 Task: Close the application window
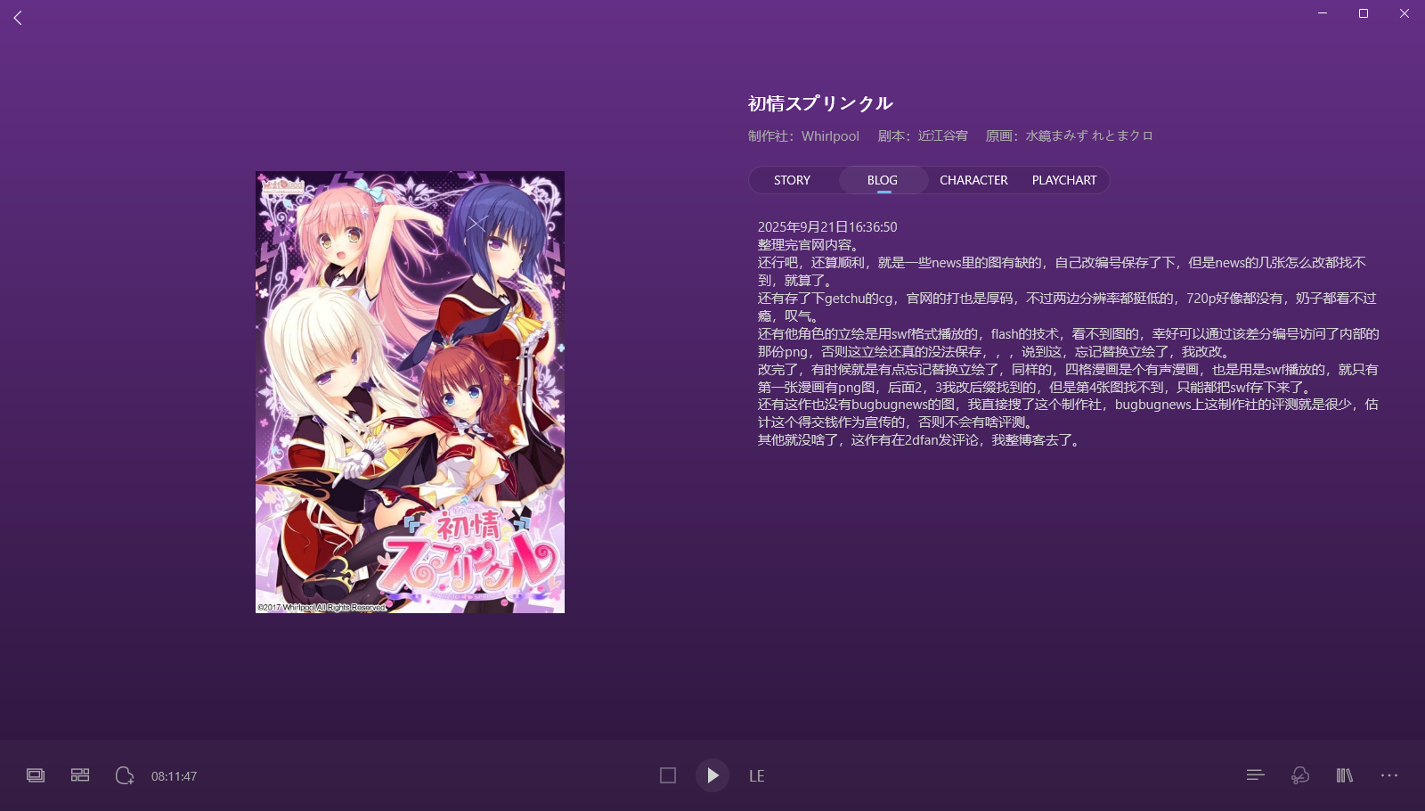1405,13
